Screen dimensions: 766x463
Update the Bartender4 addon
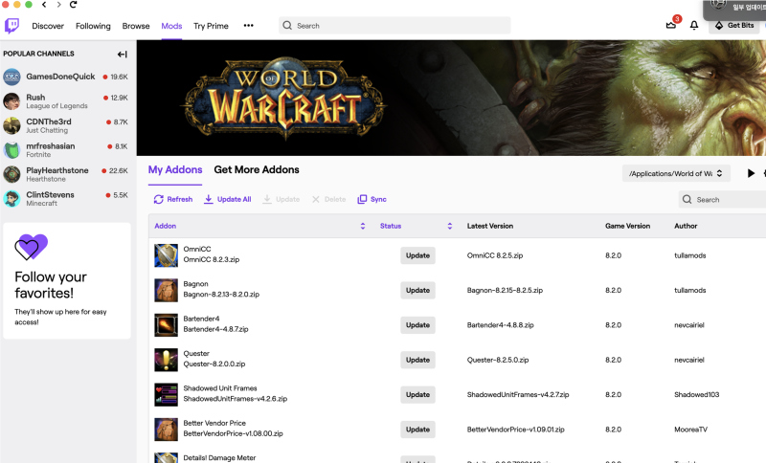click(x=417, y=325)
